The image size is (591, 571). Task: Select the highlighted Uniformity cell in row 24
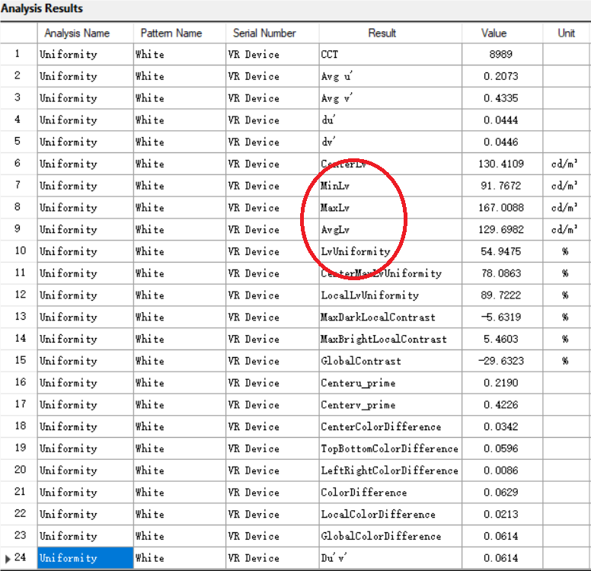tap(85, 558)
